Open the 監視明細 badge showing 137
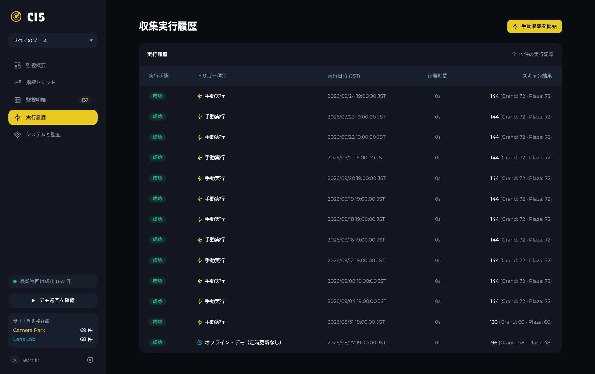 [x=85, y=100]
